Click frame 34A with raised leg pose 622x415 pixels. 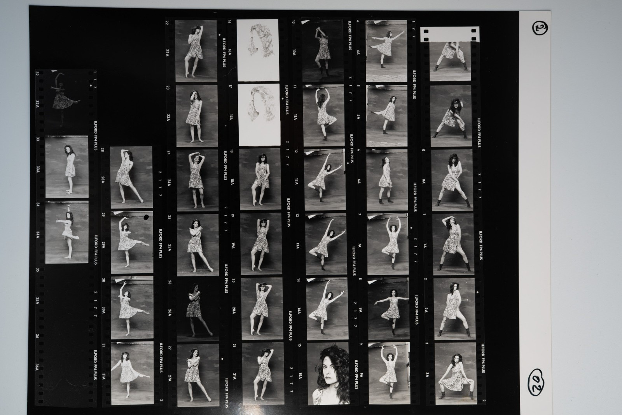coord(67,232)
